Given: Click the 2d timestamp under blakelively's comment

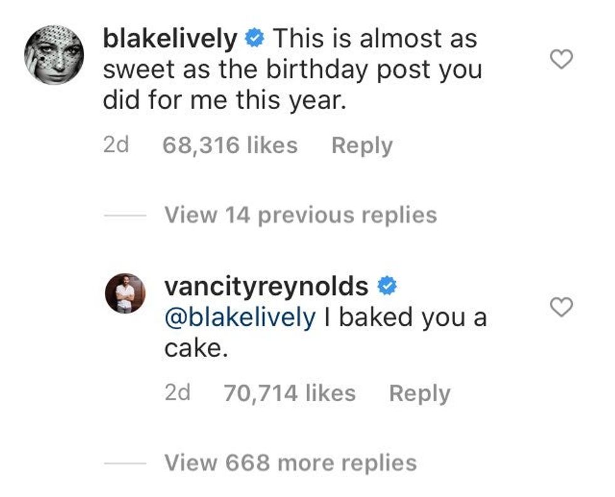Looking at the screenshot, I should 115,146.
